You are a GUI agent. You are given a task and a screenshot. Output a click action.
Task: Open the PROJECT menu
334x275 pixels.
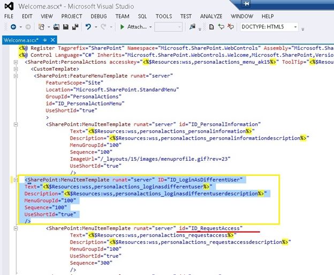point(72,17)
